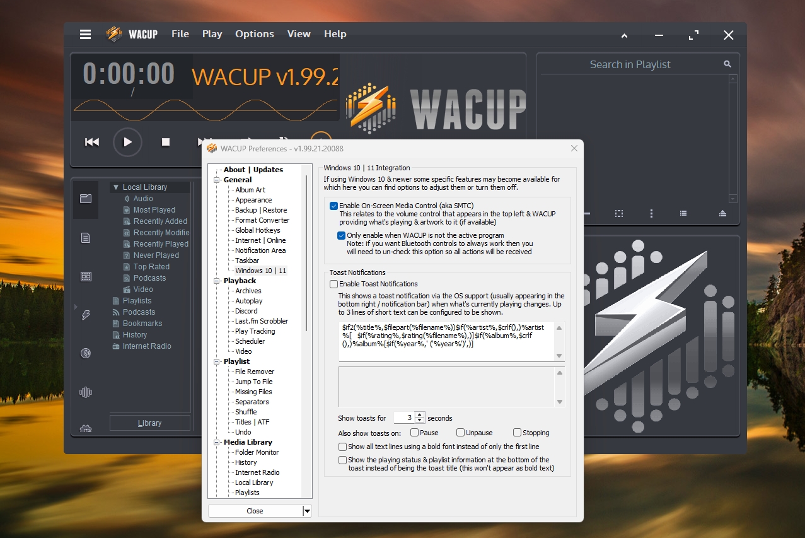
Task: Open Bookmarks in library tree
Action: [x=142, y=324]
